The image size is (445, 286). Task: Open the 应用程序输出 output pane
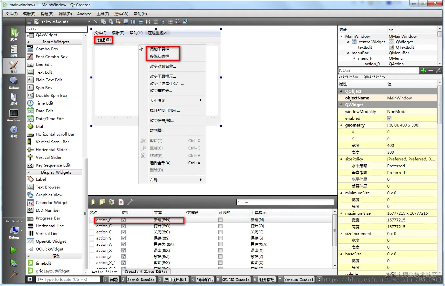coord(173,280)
